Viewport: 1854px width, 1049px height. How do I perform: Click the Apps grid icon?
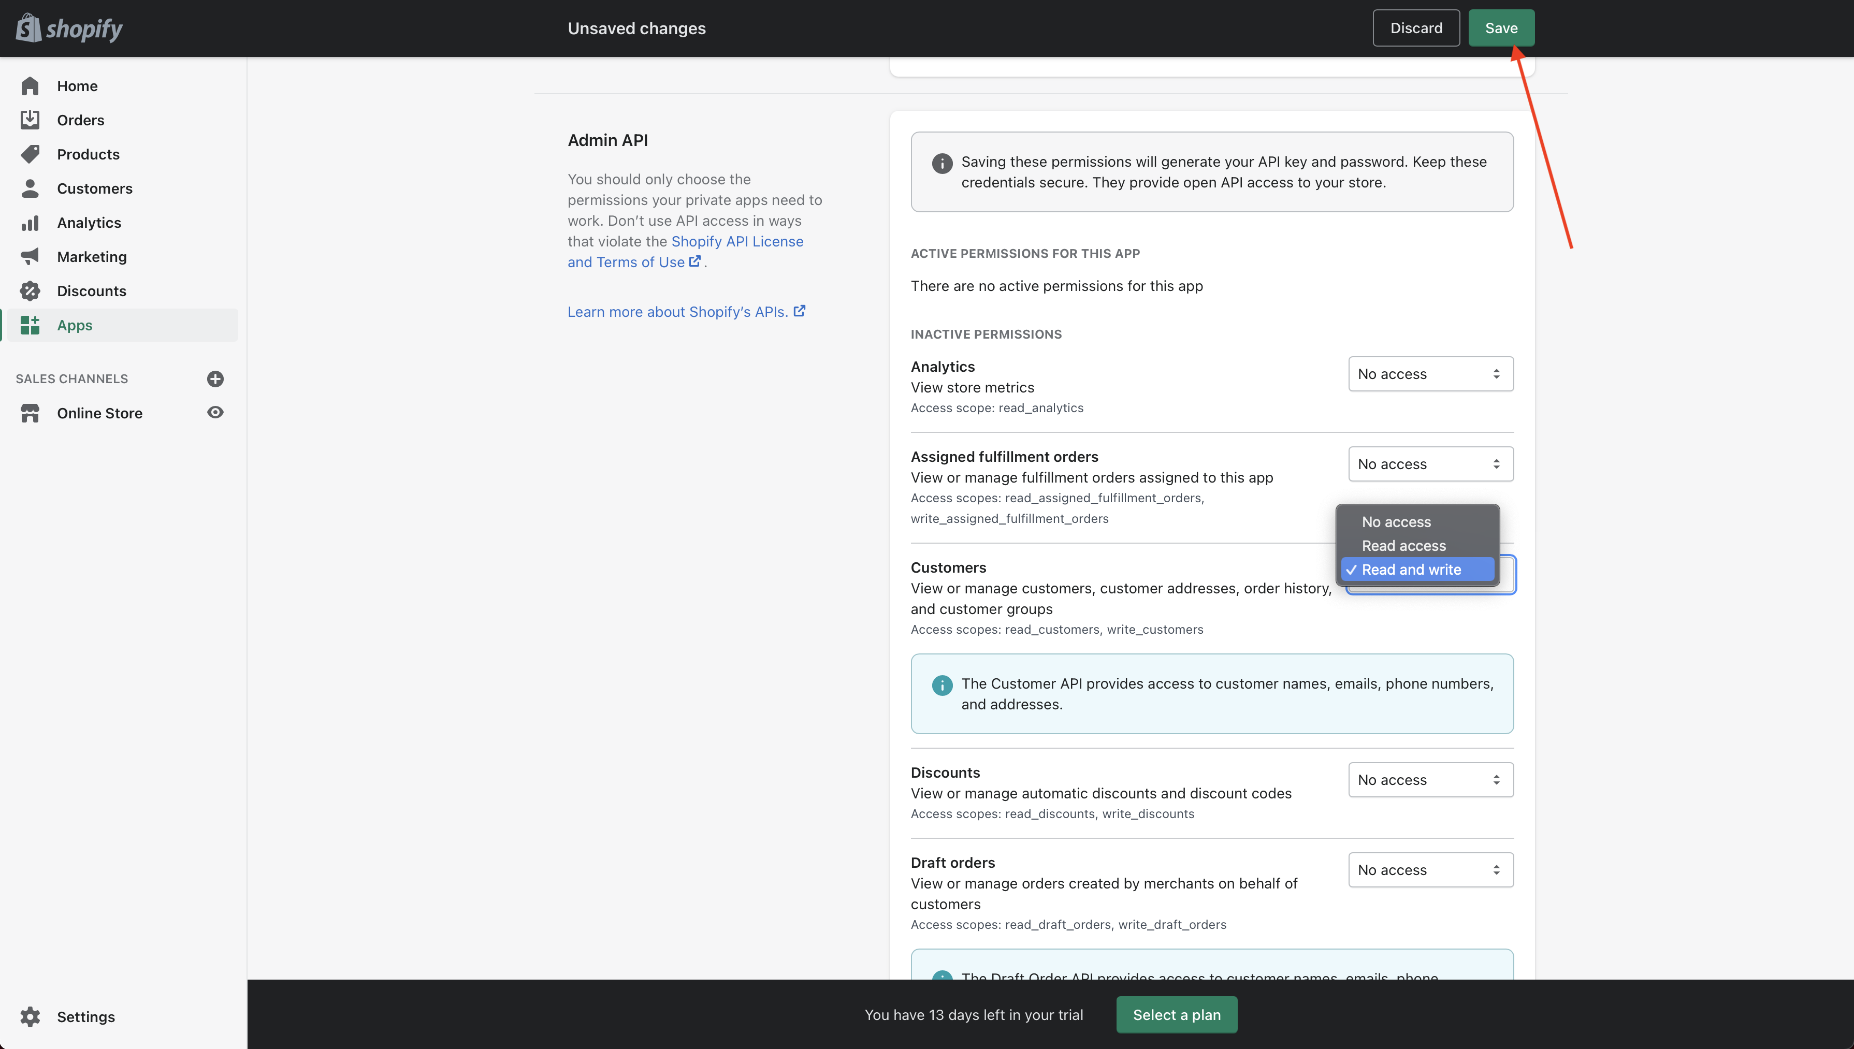pos(30,325)
